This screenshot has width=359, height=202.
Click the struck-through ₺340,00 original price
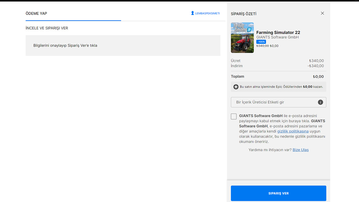263,46
